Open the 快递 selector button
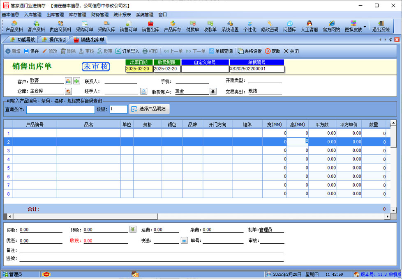Viewport: 402px width, 279px height. coord(184,240)
